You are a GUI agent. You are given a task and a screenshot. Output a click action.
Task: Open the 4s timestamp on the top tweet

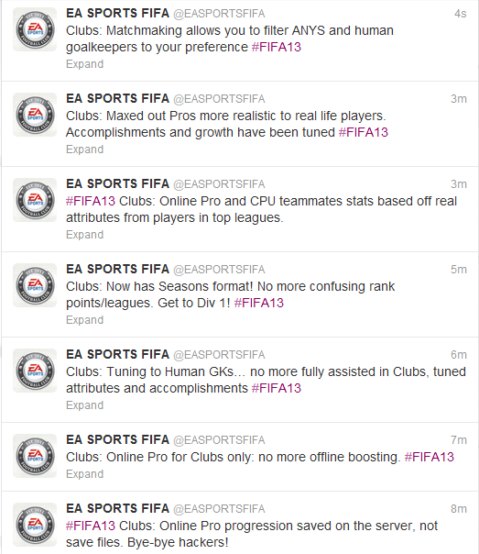point(461,14)
